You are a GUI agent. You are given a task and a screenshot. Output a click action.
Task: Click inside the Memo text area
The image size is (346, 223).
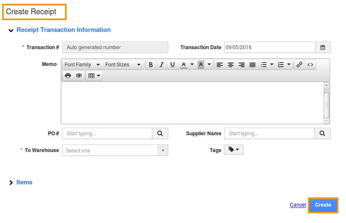[192, 103]
